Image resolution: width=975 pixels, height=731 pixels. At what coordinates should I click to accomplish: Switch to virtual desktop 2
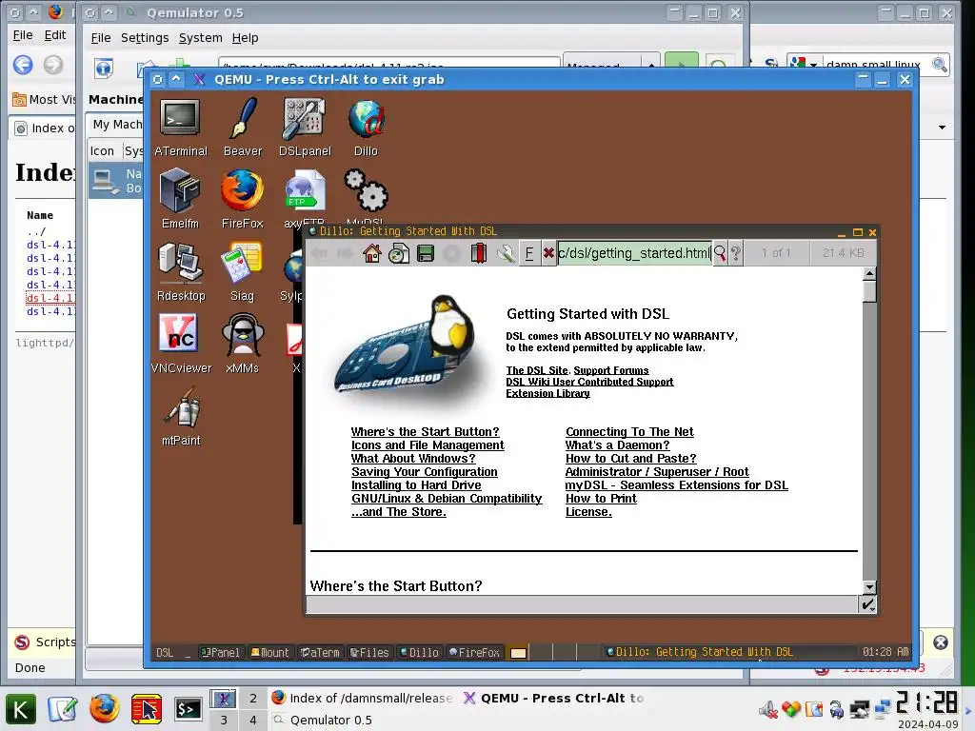tap(253, 698)
